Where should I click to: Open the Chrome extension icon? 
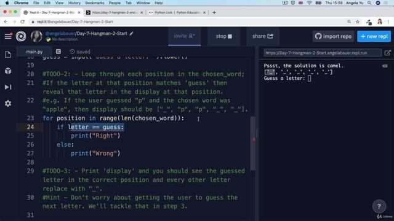point(369,22)
